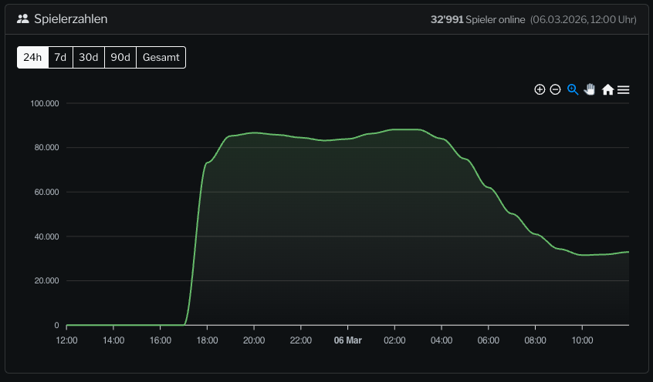The height and width of the screenshot is (382, 653).
Task: Click the 06 Mar x-axis label
Action: [x=347, y=340]
